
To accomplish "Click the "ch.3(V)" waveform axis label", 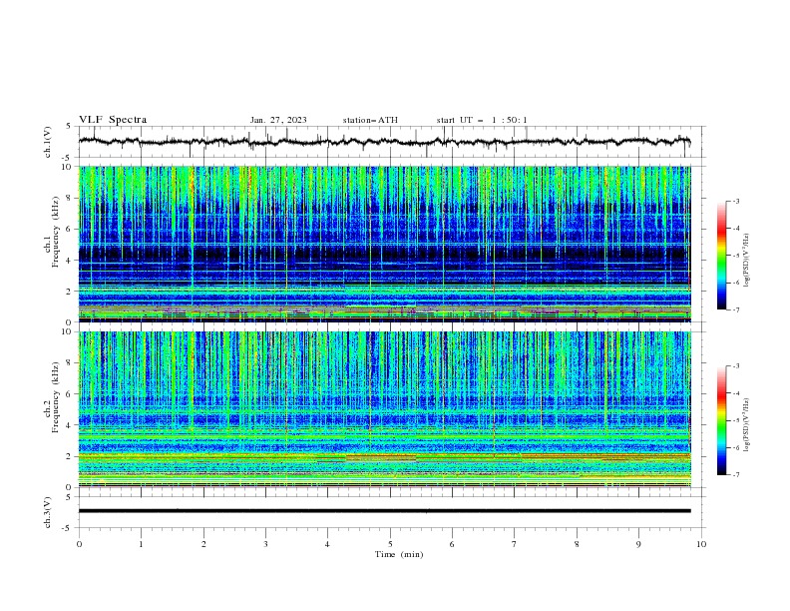I will click(48, 512).
